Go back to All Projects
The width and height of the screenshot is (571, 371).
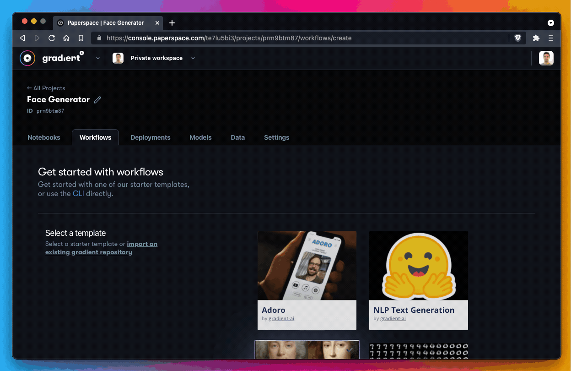(46, 88)
